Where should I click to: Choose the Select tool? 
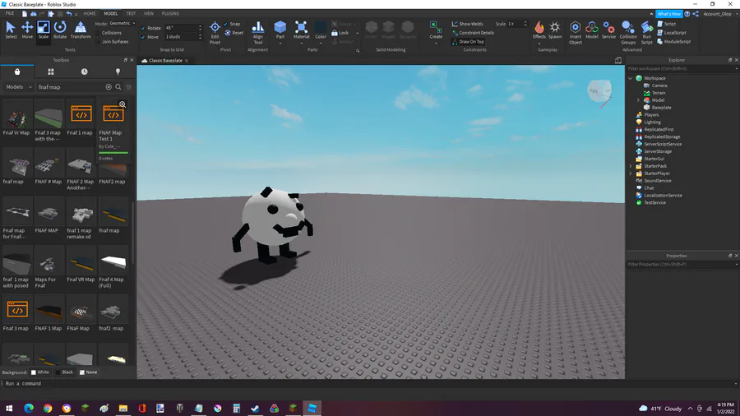tap(11, 30)
